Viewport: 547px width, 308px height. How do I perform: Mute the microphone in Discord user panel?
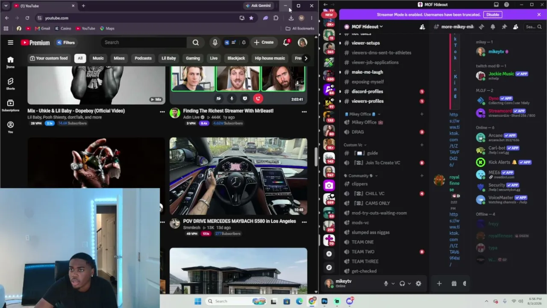click(x=385, y=283)
